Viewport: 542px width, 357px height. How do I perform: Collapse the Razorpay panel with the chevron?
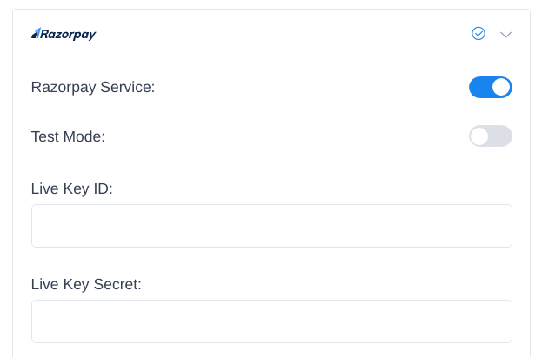(506, 35)
